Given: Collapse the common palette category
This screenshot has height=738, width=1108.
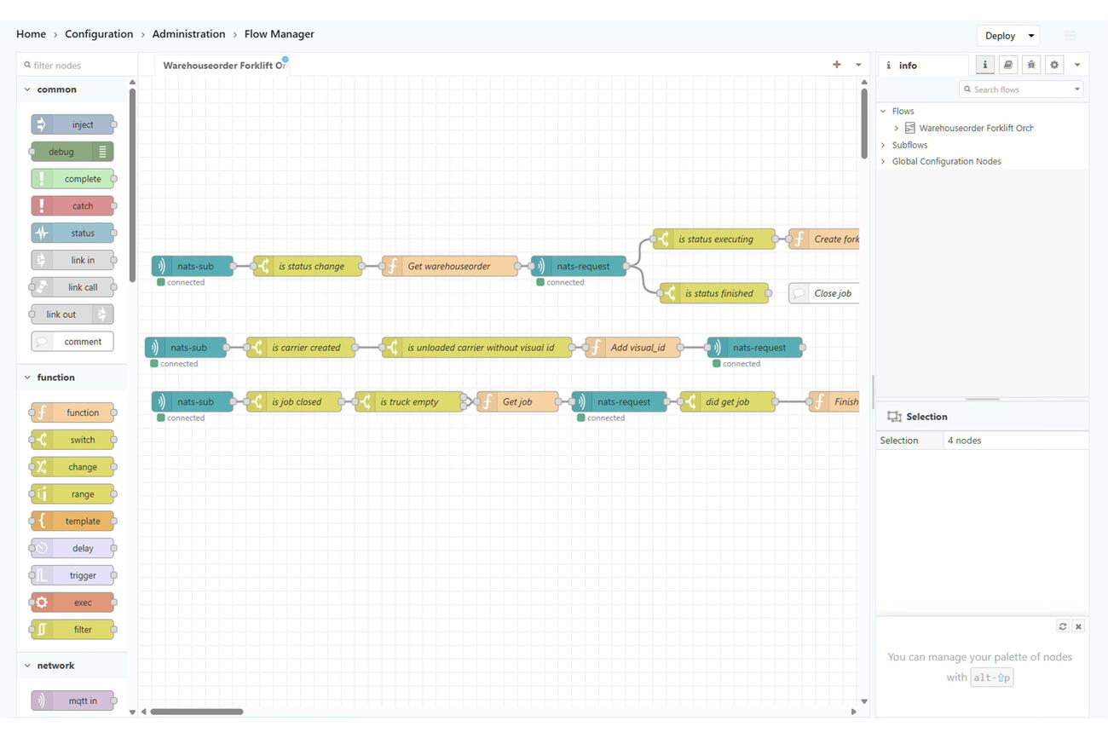Looking at the screenshot, I should pos(28,89).
